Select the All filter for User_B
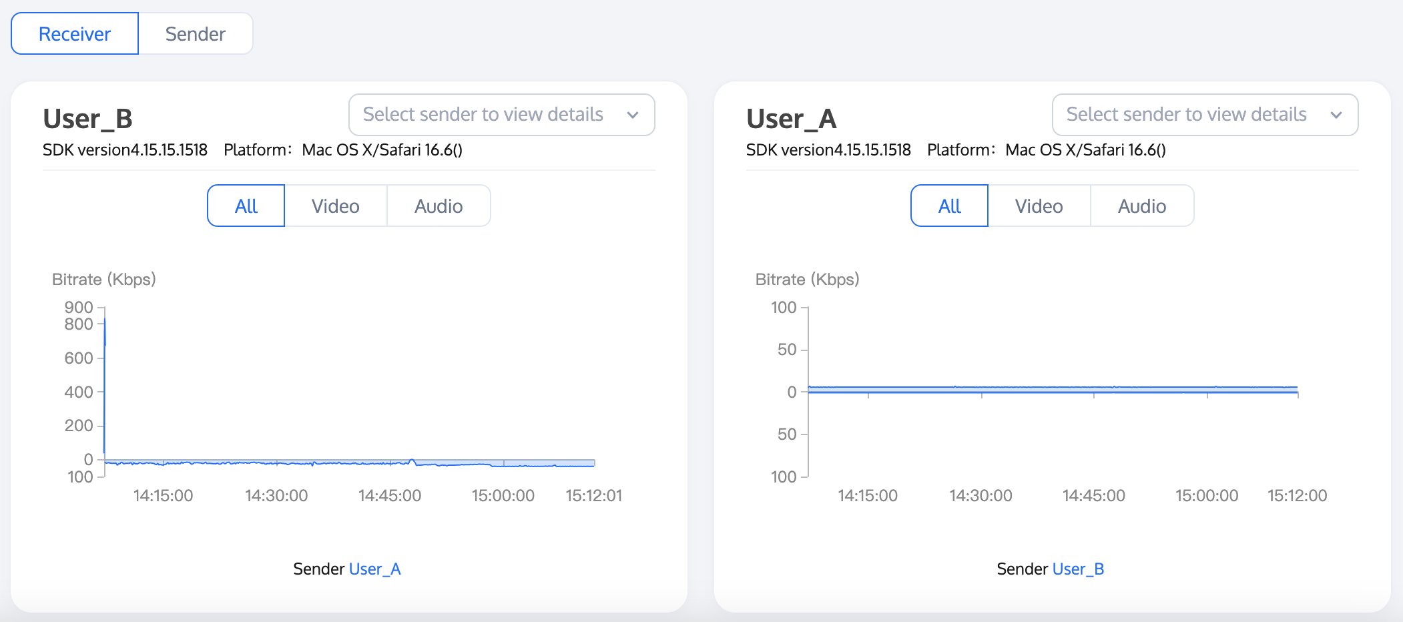The height and width of the screenshot is (622, 1403). tap(246, 206)
